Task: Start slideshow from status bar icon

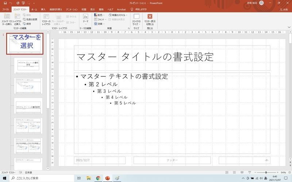Action: point(250,173)
